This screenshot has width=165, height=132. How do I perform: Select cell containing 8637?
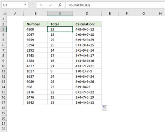[36, 76]
